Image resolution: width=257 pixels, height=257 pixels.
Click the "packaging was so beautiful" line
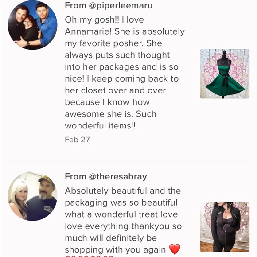121,203
